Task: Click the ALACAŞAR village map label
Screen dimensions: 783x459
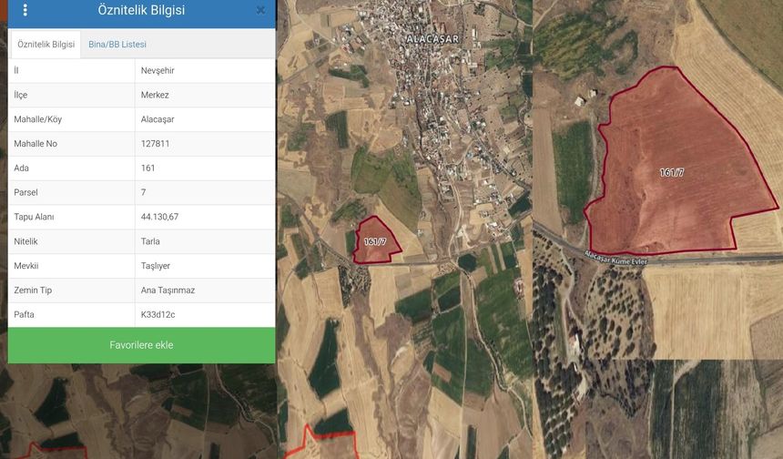Action: 432,39
